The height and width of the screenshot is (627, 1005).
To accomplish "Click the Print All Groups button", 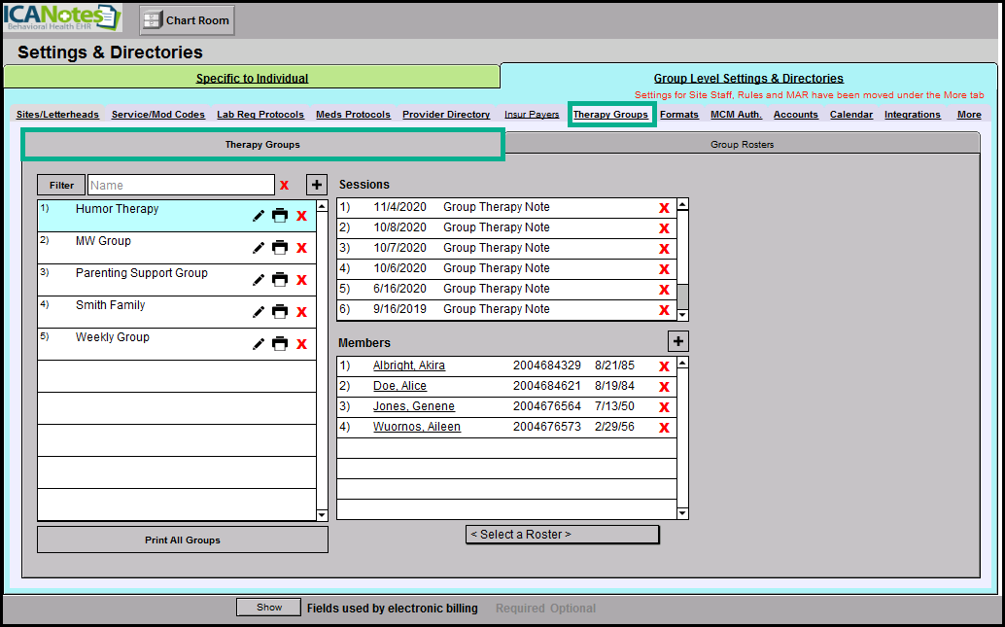I will click(183, 540).
